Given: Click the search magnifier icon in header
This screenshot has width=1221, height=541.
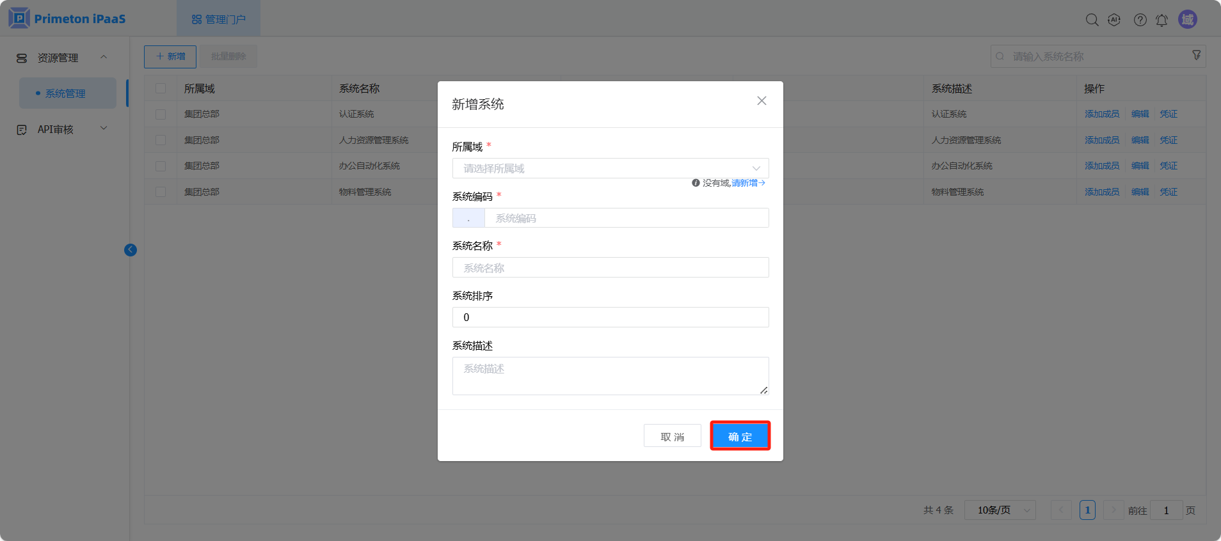Looking at the screenshot, I should (x=1092, y=20).
